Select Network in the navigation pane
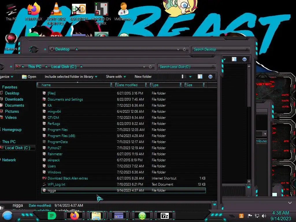Image resolution: width=296 pixels, height=222 pixels. pos(9,160)
